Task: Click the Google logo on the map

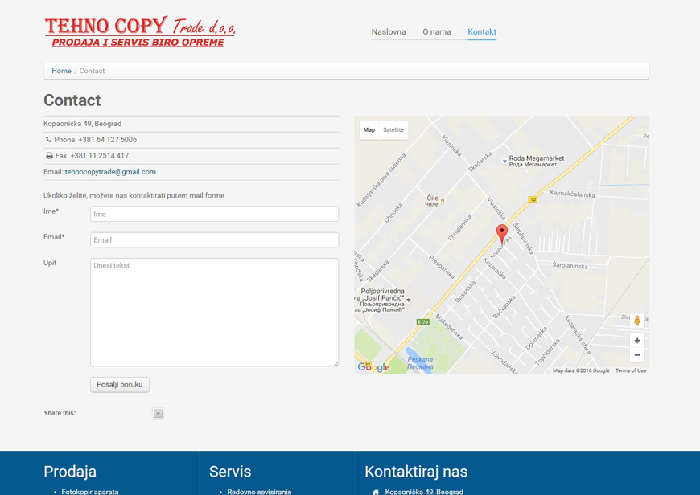Action: [x=374, y=367]
